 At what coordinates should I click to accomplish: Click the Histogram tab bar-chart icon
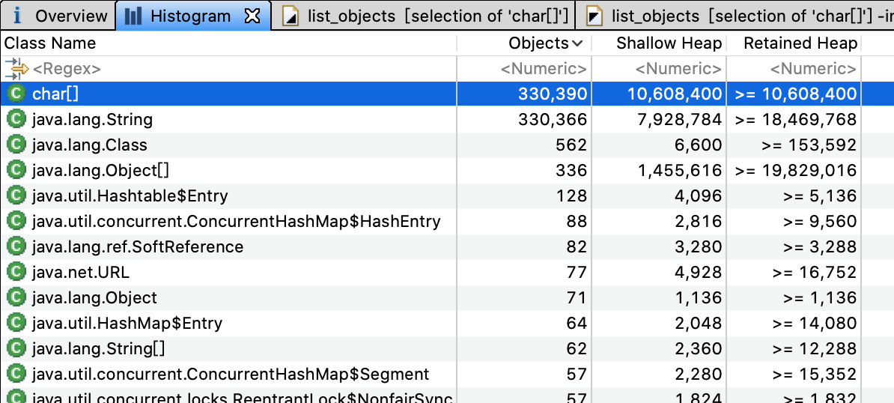(134, 16)
